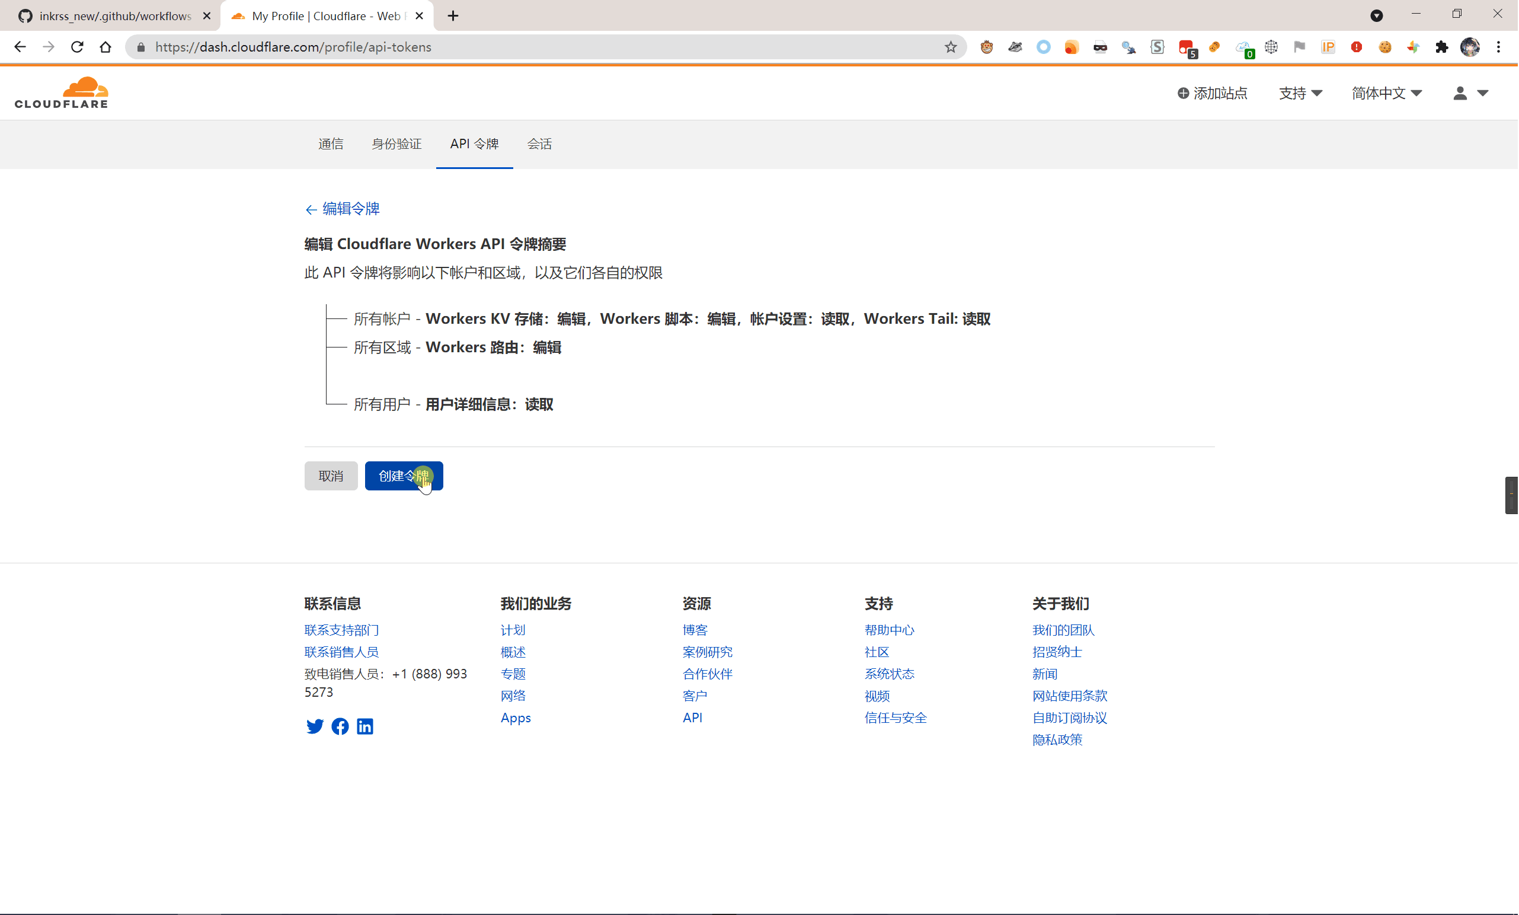Click the 创建令牌 button

coord(404,476)
